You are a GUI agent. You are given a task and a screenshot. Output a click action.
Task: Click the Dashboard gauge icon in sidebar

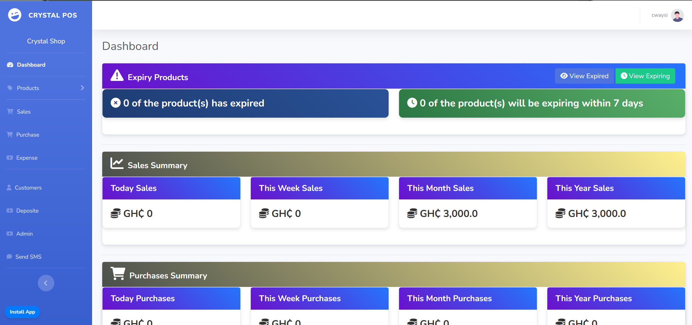10,65
